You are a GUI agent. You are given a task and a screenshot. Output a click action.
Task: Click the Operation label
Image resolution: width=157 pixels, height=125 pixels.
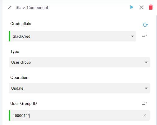19,77
